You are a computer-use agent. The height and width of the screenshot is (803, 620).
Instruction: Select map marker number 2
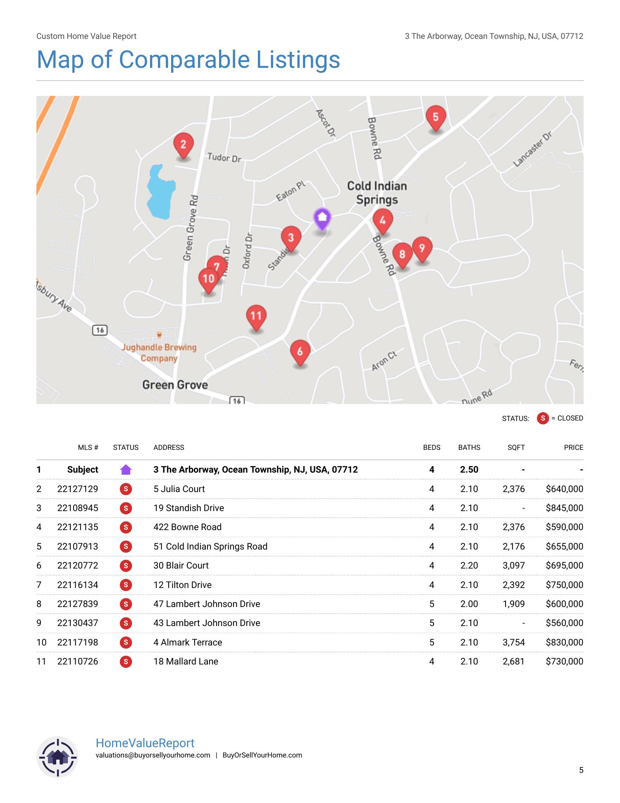[183, 145]
